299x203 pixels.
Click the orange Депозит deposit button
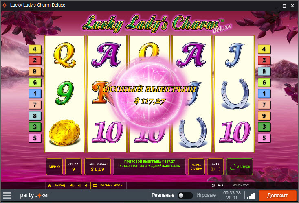pyautogui.click(x=277, y=195)
